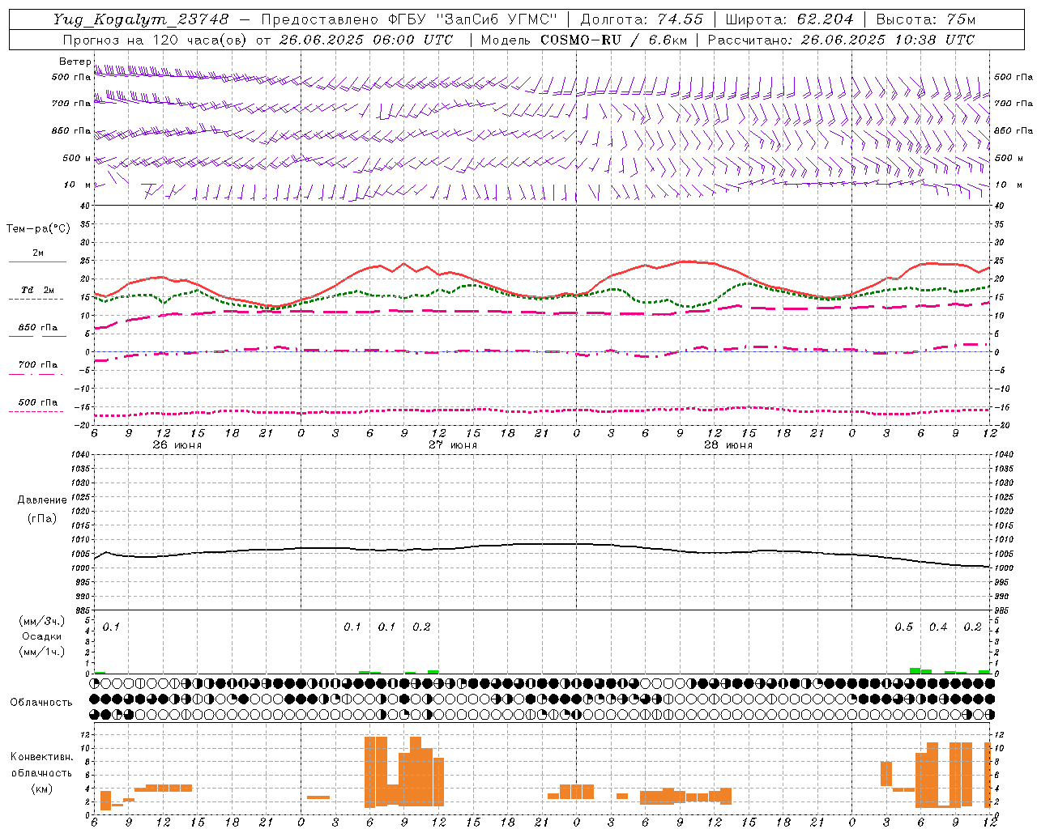Click the Модель COSMO-RU / 6.6км label
Image resolution: width=1037 pixels, height=829 pixels.
tap(583, 40)
